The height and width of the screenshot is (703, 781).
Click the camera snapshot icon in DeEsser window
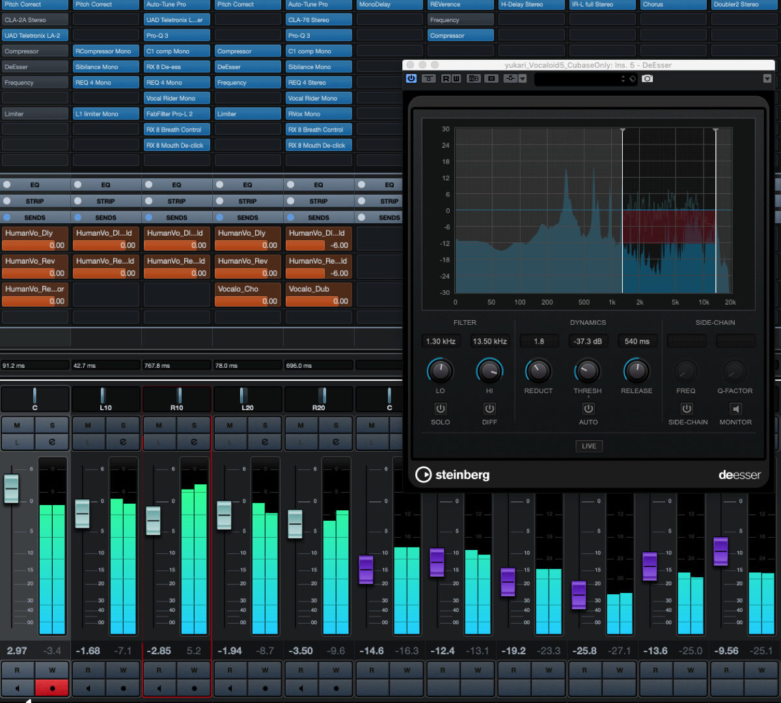pos(647,79)
